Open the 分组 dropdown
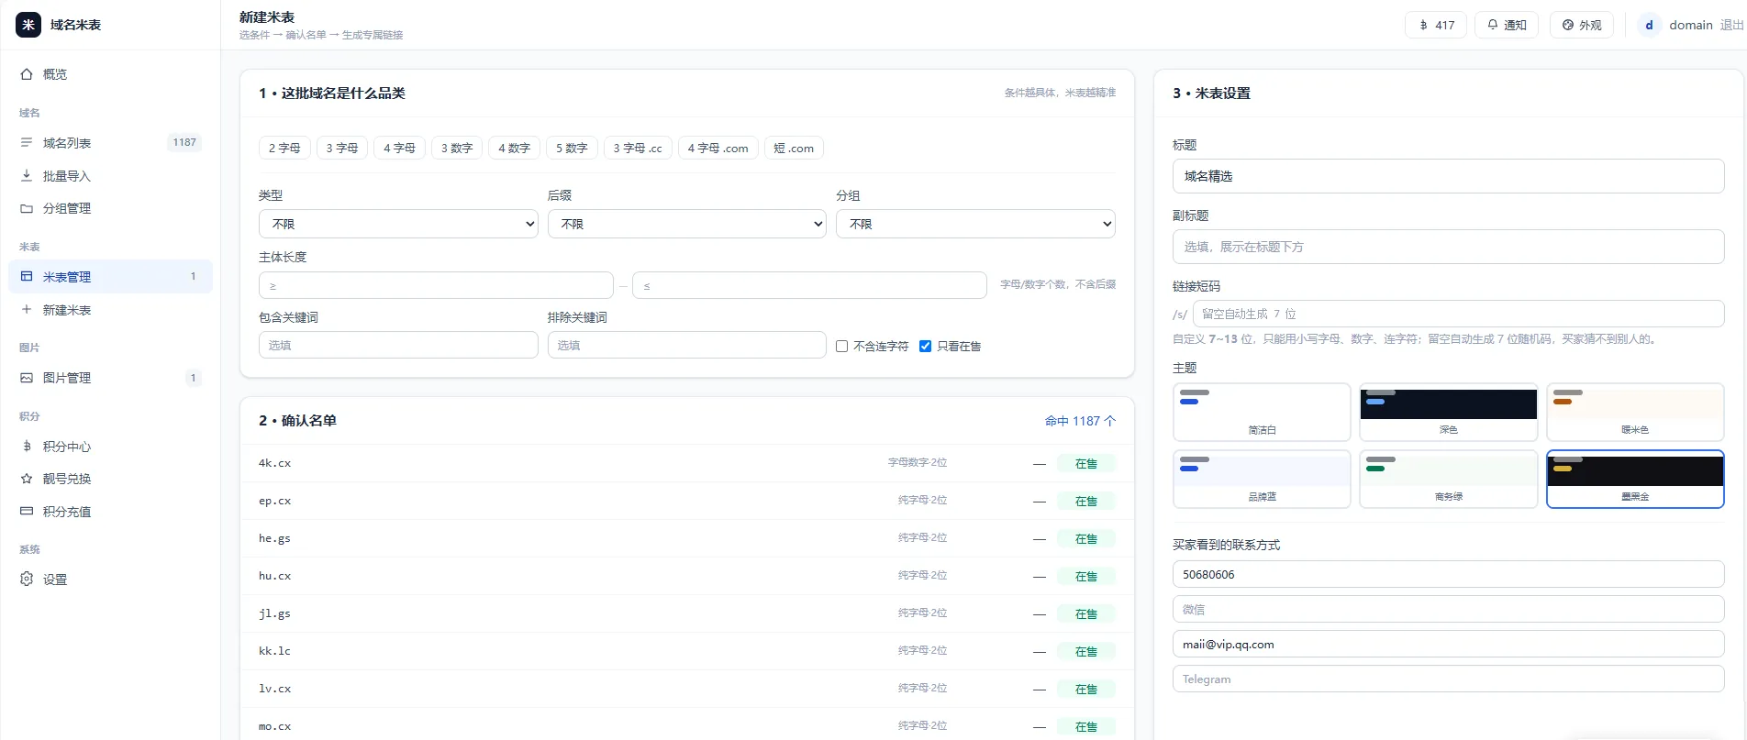 975,224
